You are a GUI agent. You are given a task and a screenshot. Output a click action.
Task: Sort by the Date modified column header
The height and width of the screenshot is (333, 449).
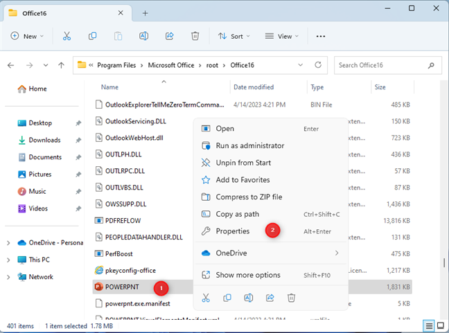254,87
